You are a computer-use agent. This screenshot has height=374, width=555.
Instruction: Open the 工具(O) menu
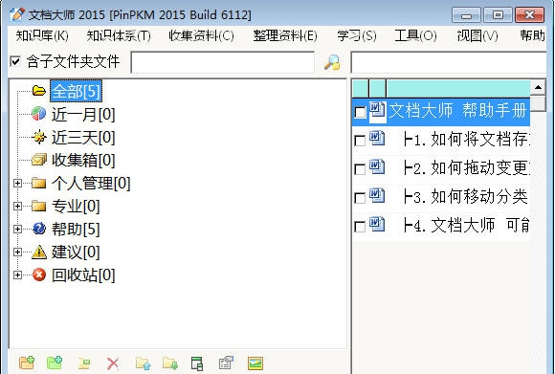click(x=415, y=35)
